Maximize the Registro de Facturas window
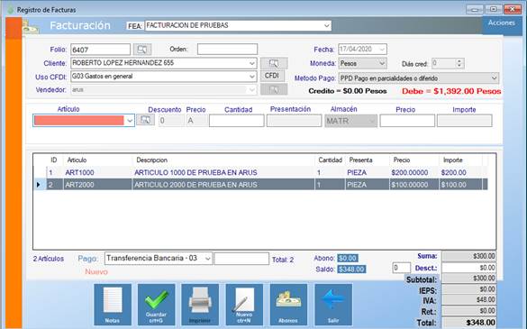Viewport: 527px width, 329px height. point(494,9)
